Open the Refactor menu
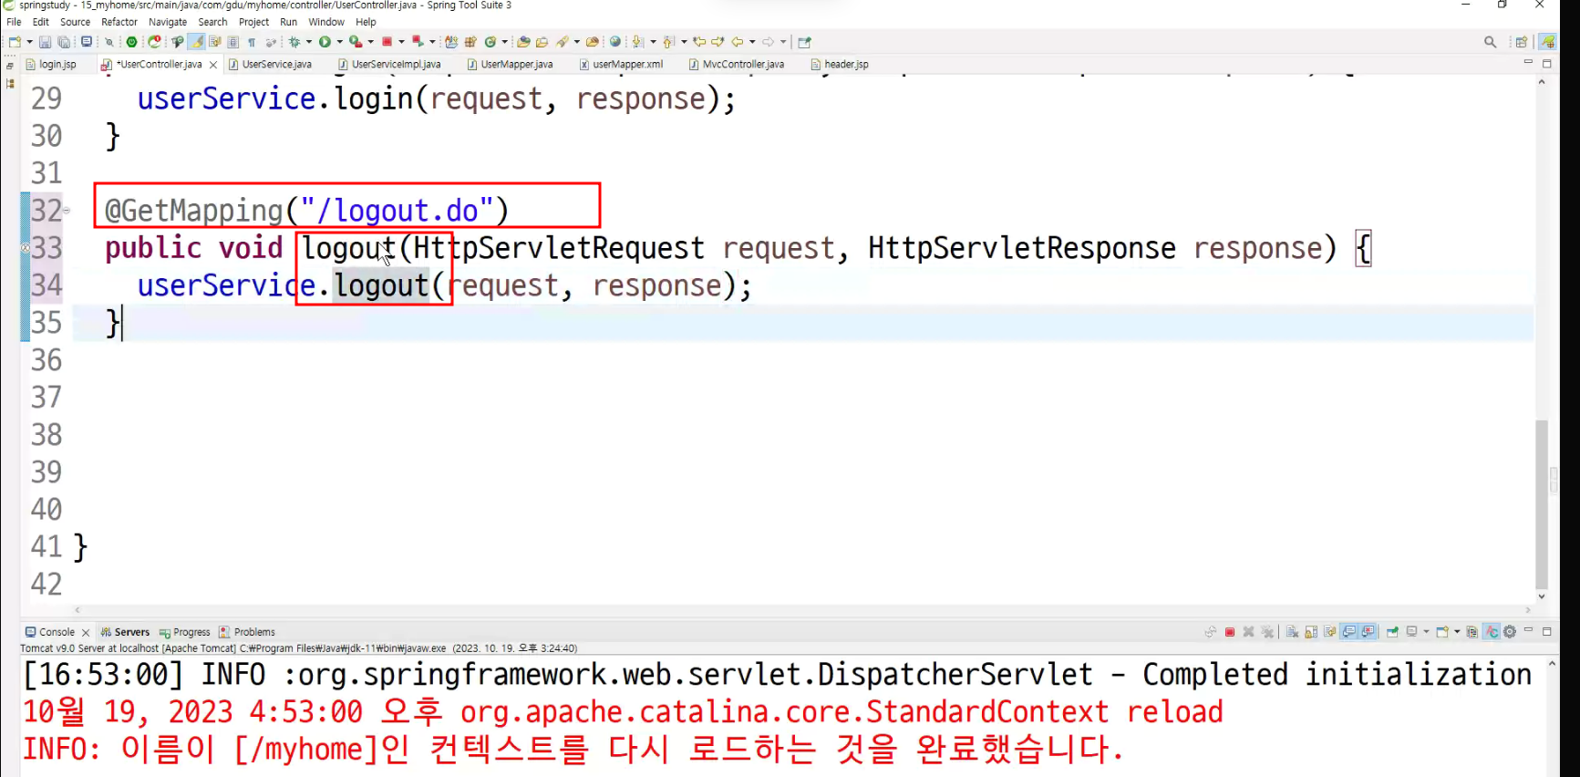The image size is (1580, 777). tap(119, 22)
